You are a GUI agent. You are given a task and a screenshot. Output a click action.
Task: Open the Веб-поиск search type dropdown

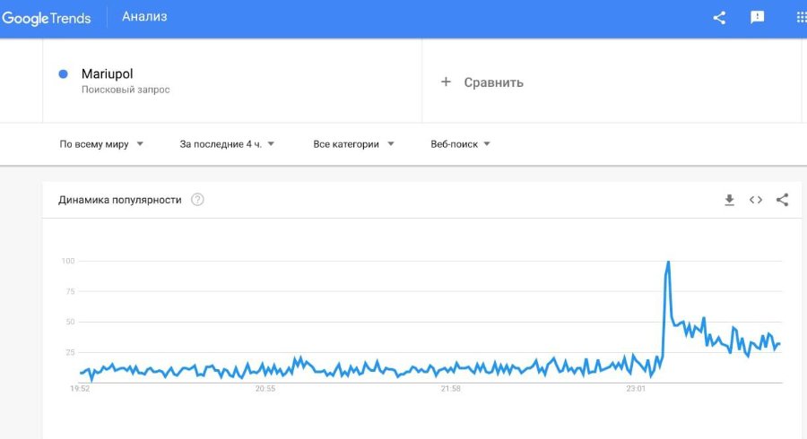[460, 143]
